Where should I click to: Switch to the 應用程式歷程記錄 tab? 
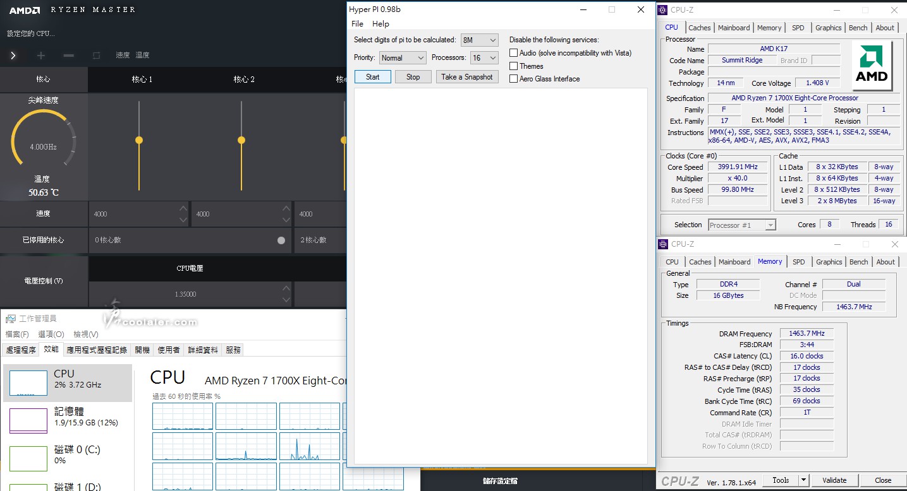point(97,350)
